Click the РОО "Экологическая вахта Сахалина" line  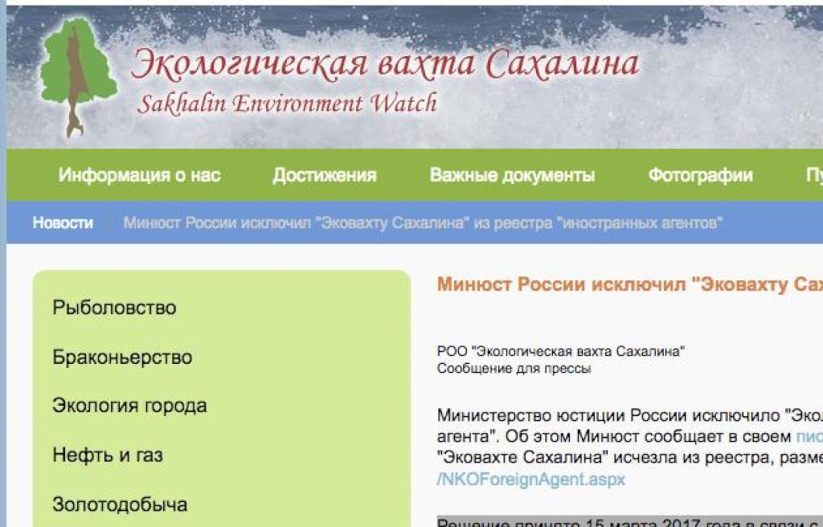point(561,351)
